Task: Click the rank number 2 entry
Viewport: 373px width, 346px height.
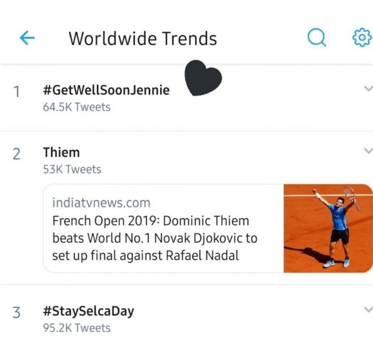Action: [17, 154]
